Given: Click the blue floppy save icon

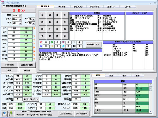Looking at the screenshot, I should pos(4,114).
